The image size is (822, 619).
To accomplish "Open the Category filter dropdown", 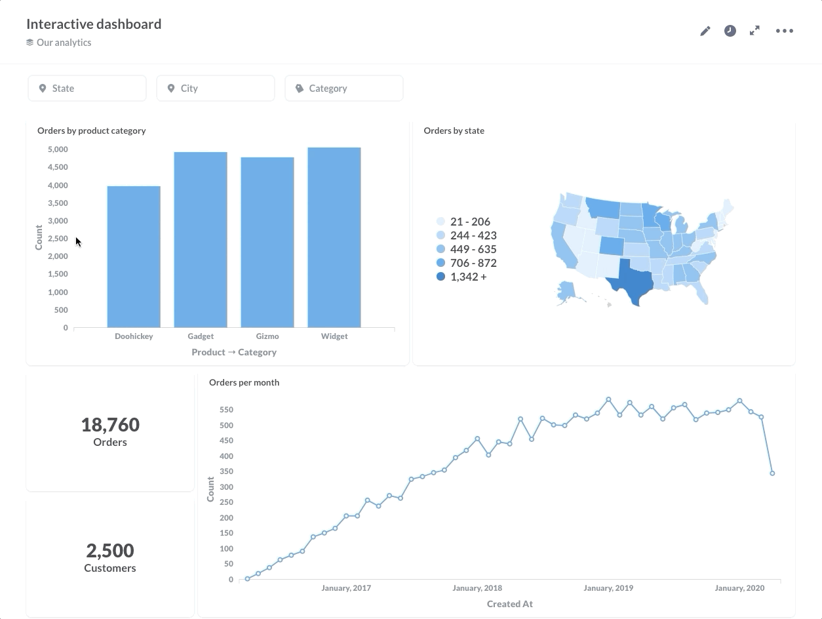I will 344,89.
